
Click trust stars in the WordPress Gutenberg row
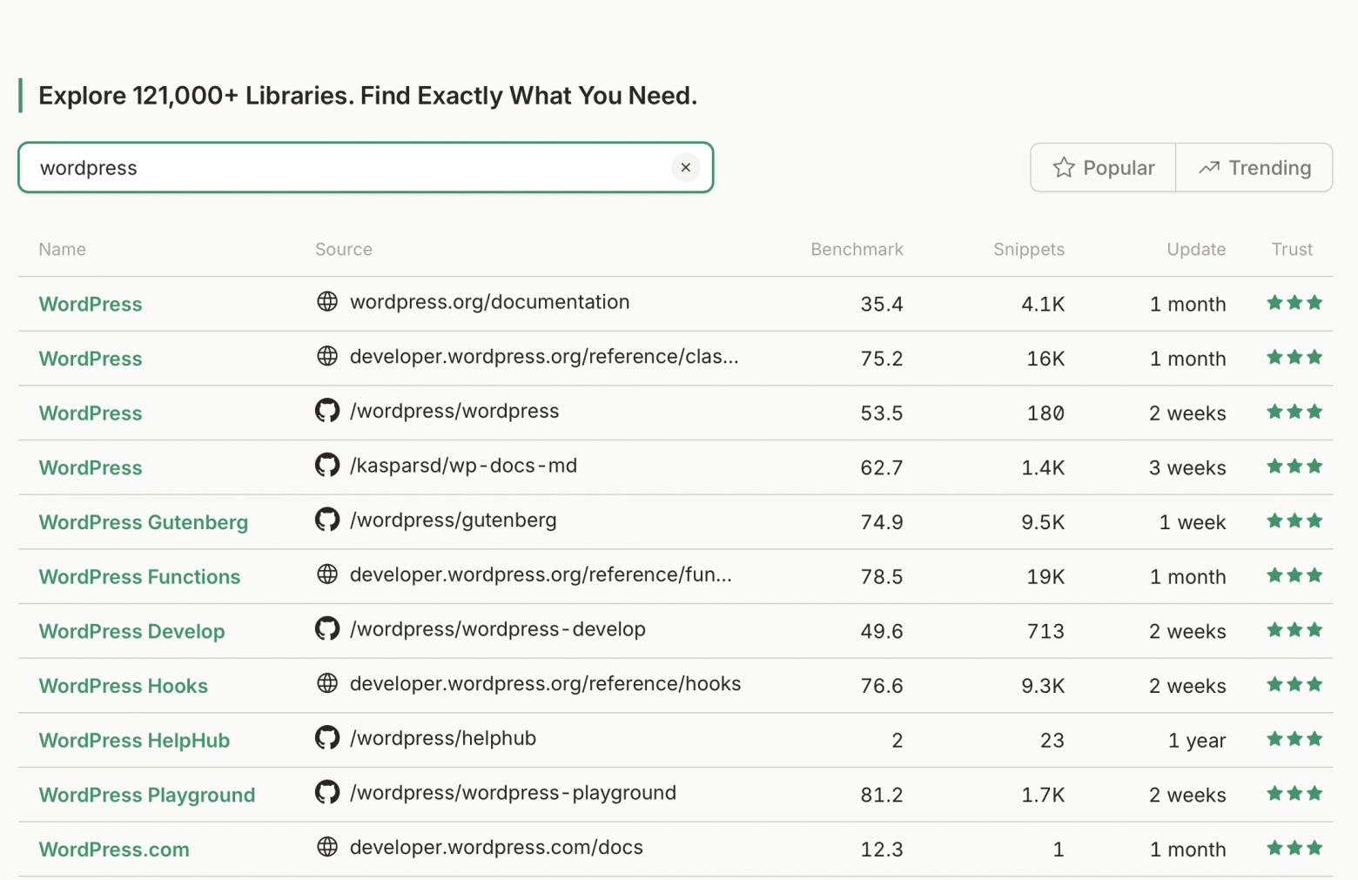(x=1294, y=521)
